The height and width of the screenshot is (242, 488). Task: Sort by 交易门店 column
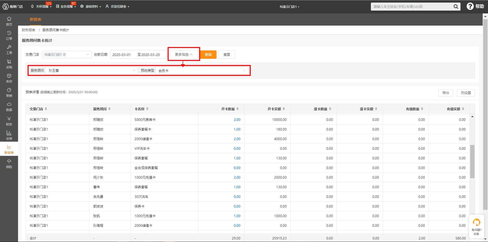(x=46, y=109)
